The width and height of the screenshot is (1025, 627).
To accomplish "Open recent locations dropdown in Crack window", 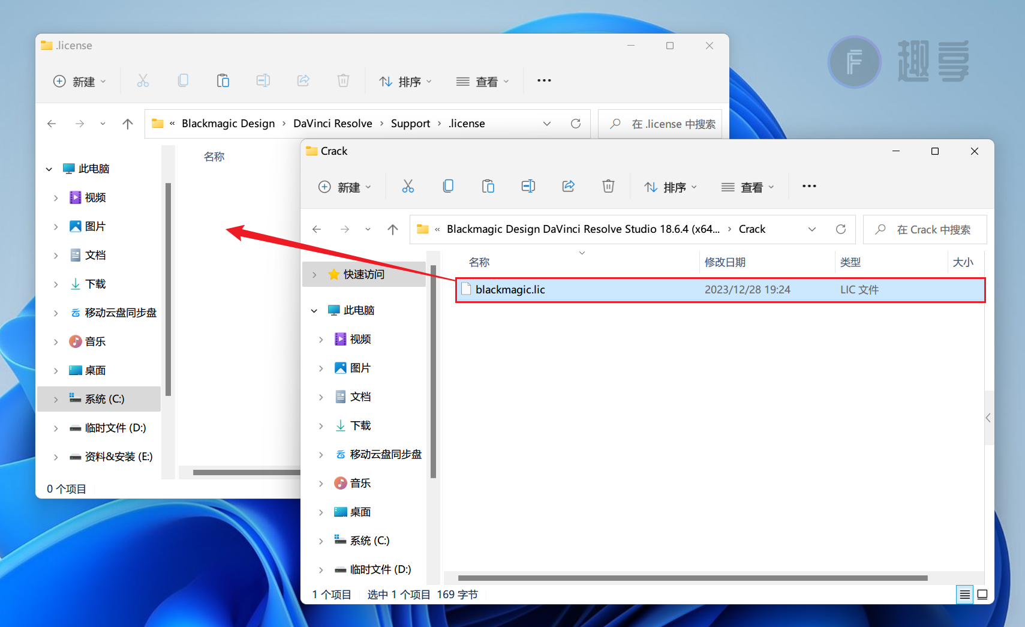I will tap(368, 229).
